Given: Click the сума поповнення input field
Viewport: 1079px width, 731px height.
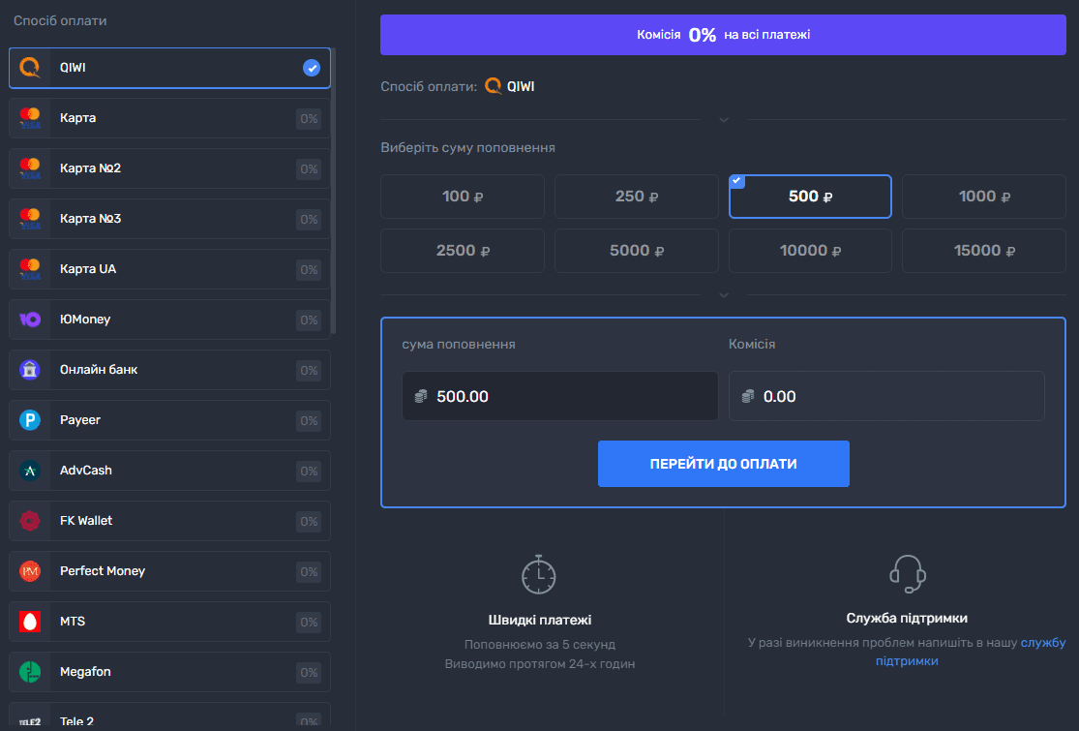Looking at the screenshot, I should click(560, 396).
